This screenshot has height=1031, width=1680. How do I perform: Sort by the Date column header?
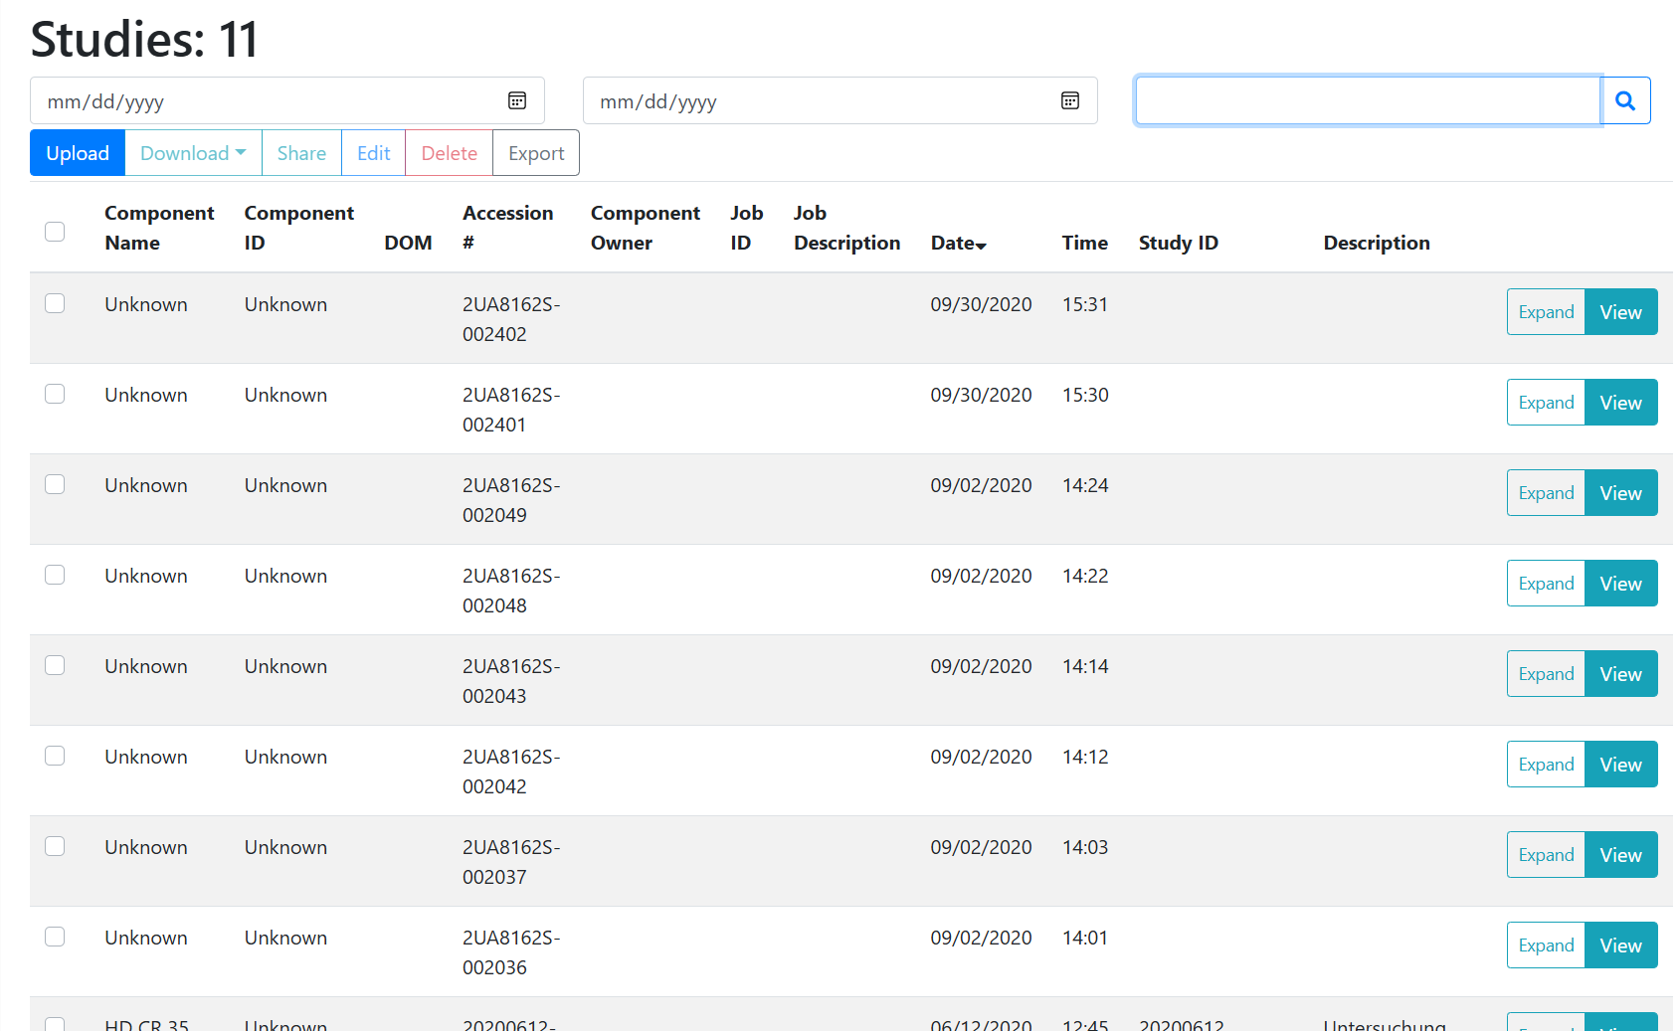pos(958,244)
